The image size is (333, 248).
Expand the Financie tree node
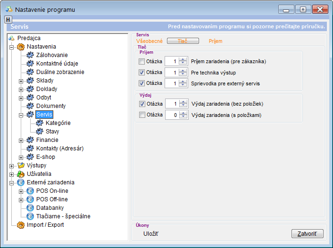pyautogui.click(x=21, y=141)
